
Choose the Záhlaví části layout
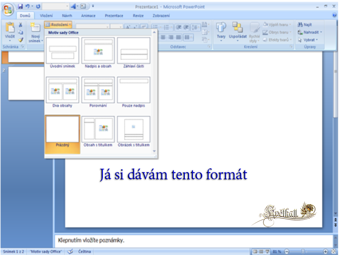[x=133, y=53]
